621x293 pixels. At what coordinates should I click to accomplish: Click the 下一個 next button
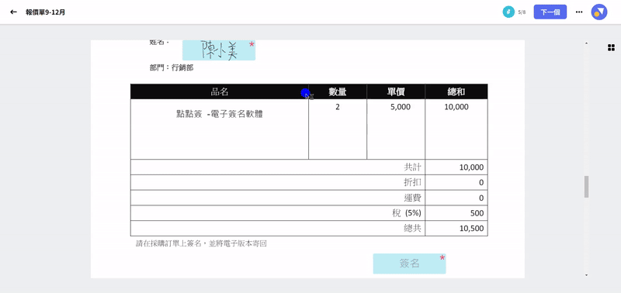[x=550, y=12]
